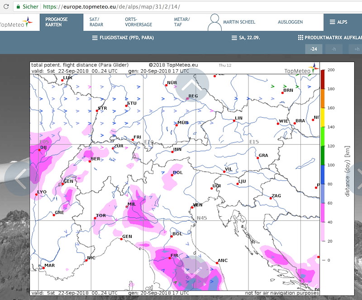The height and width of the screenshot is (300, 362).
Task: Click the WIE city label on the map
Action: click(x=284, y=121)
